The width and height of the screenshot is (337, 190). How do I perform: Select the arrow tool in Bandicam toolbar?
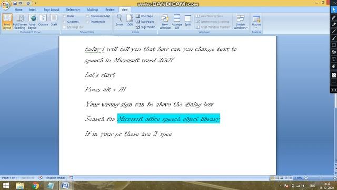point(334,38)
